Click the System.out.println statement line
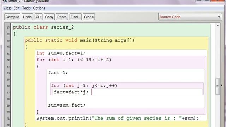The image size is (226, 127). pyautogui.click(x=118, y=118)
